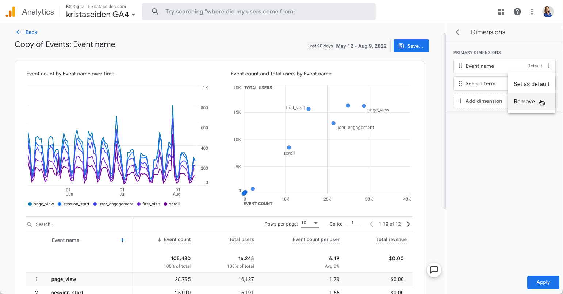Open the Google apps grid icon
The height and width of the screenshot is (294, 563).
pos(501,12)
